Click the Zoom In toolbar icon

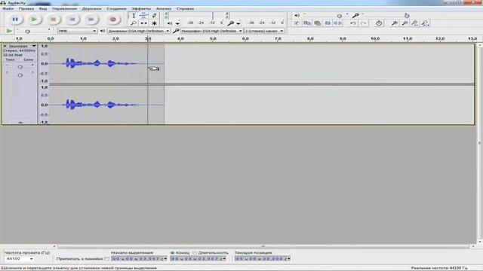[x=394, y=23]
